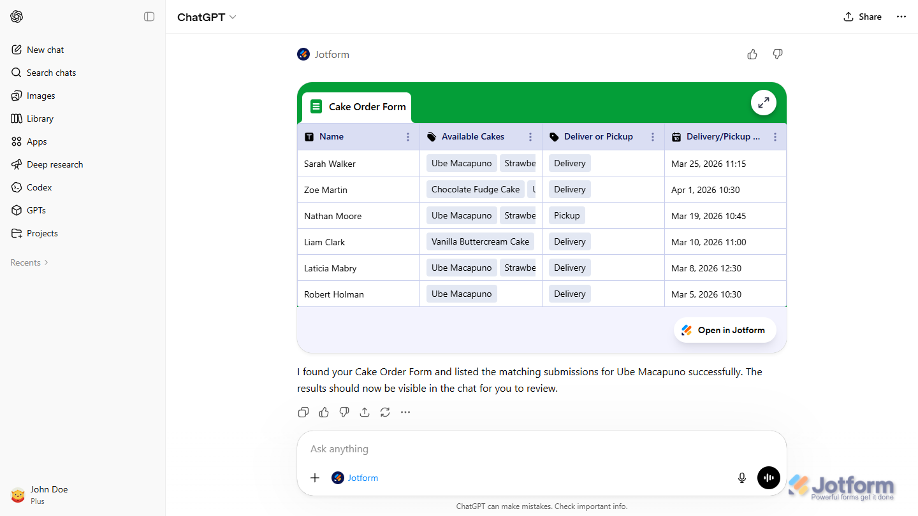
Task: Open the Available Cakes column menu
Action: click(x=530, y=136)
